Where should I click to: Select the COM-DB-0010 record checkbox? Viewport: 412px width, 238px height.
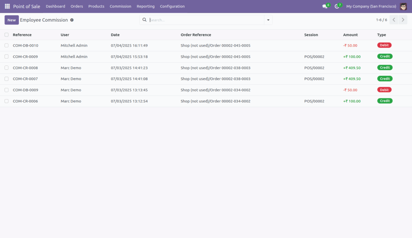tap(6, 45)
